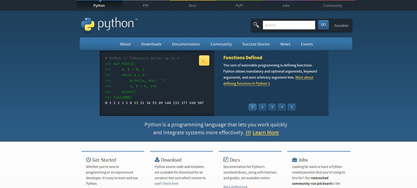Click the triple-arrow icon before Learn More

click(248, 132)
